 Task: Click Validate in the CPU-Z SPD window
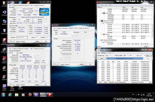click(x=37, y=85)
